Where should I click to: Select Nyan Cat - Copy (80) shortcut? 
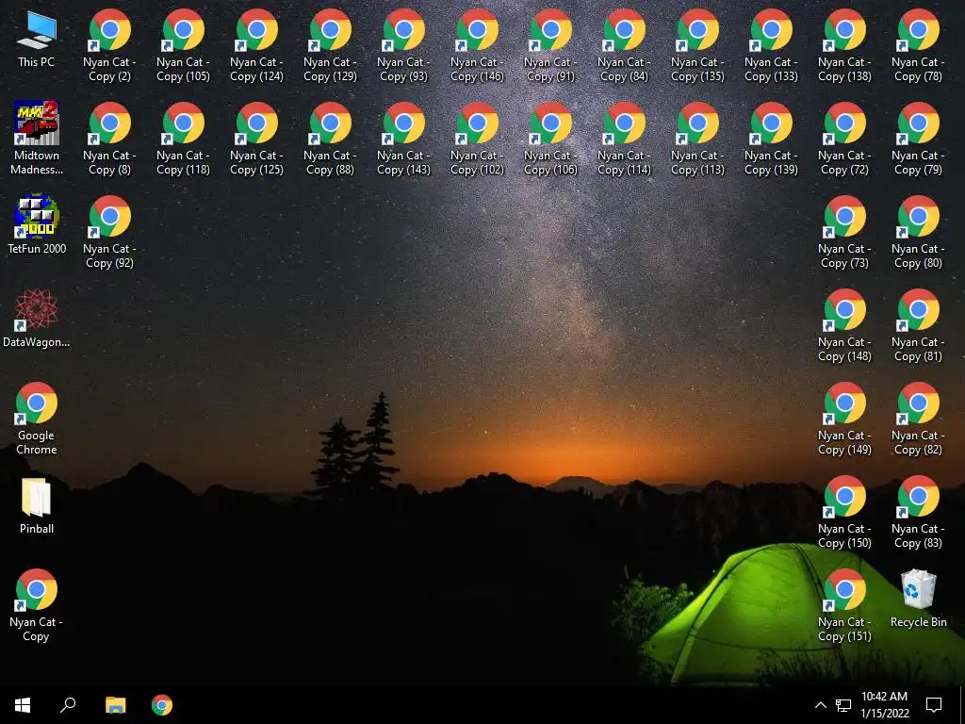[918, 232]
